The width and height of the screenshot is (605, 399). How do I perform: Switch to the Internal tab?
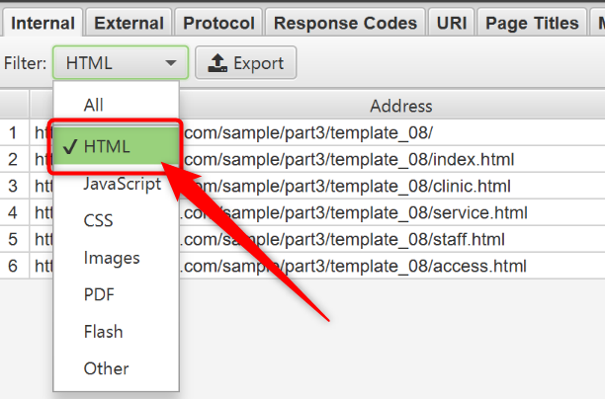pyautogui.click(x=43, y=23)
